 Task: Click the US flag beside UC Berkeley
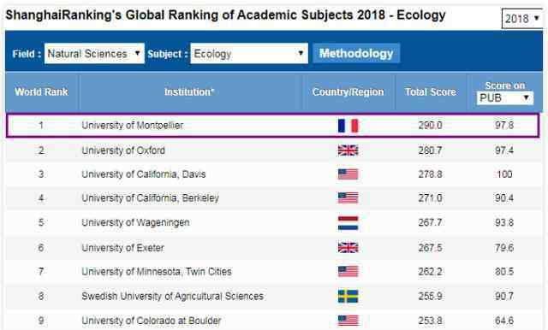[348, 197]
